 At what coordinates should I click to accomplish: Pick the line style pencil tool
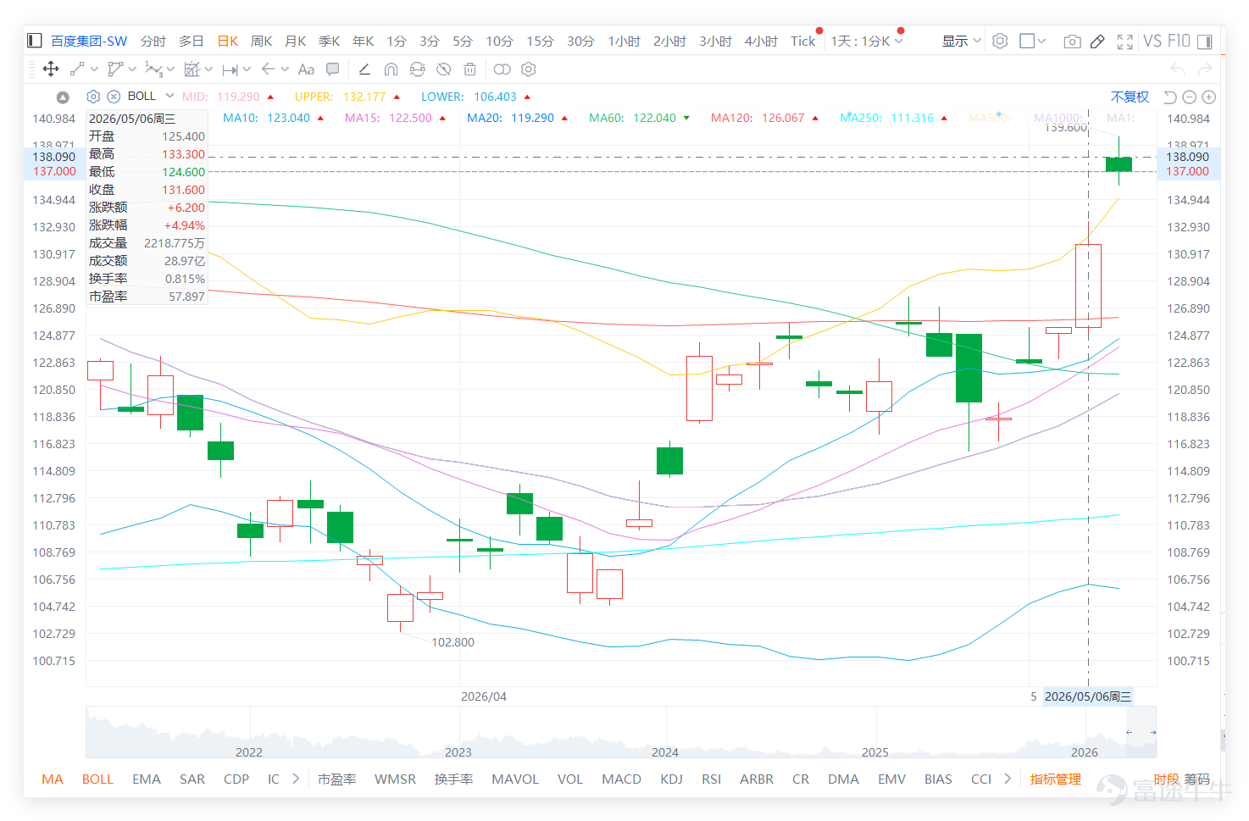click(364, 69)
